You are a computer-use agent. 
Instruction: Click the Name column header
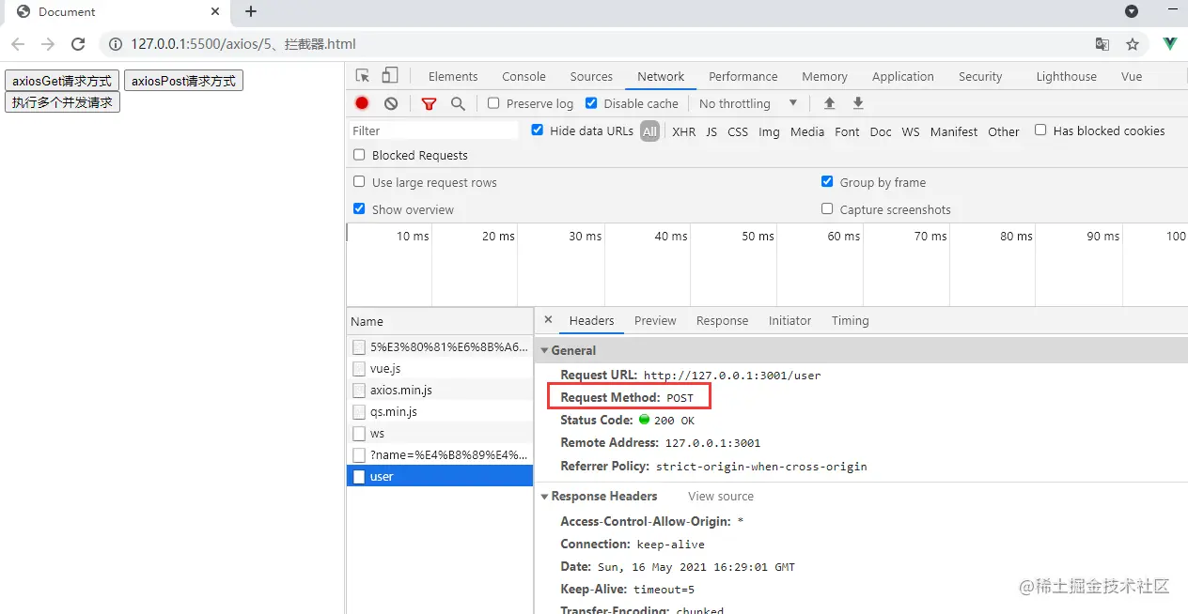click(x=440, y=321)
